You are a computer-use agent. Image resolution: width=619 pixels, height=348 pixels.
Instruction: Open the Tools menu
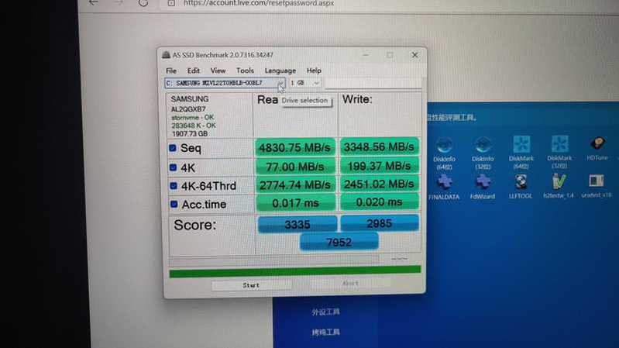[x=245, y=71]
